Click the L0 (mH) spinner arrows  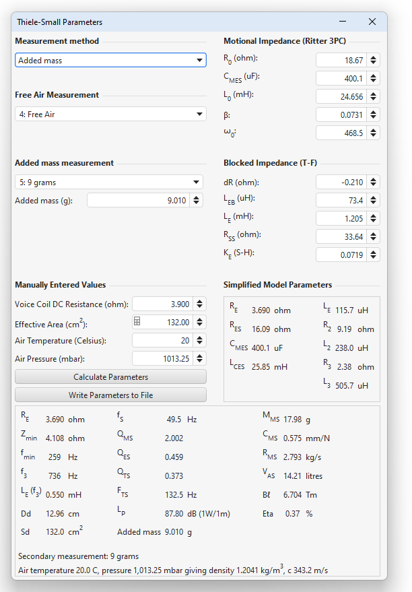pos(373,97)
